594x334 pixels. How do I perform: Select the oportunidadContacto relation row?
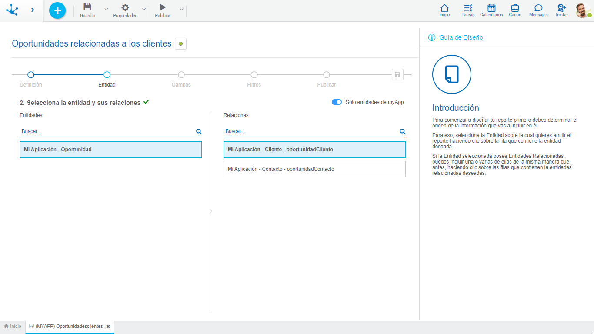(x=314, y=169)
